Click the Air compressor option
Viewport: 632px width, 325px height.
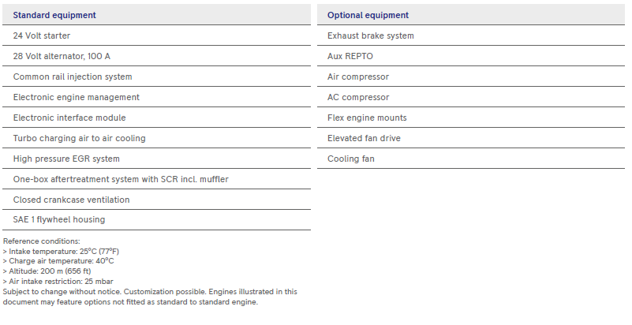click(x=471, y=77)
